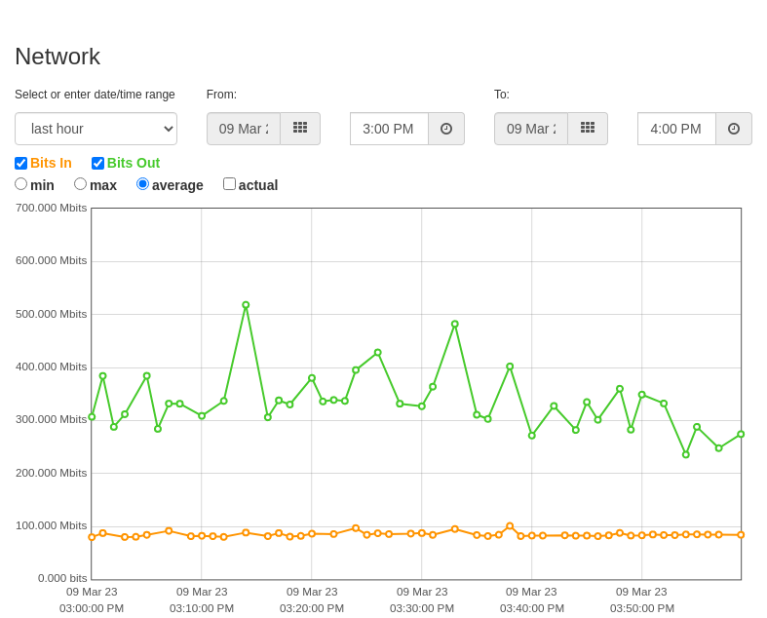Click the To date field 09 Mar

[531, 129]
